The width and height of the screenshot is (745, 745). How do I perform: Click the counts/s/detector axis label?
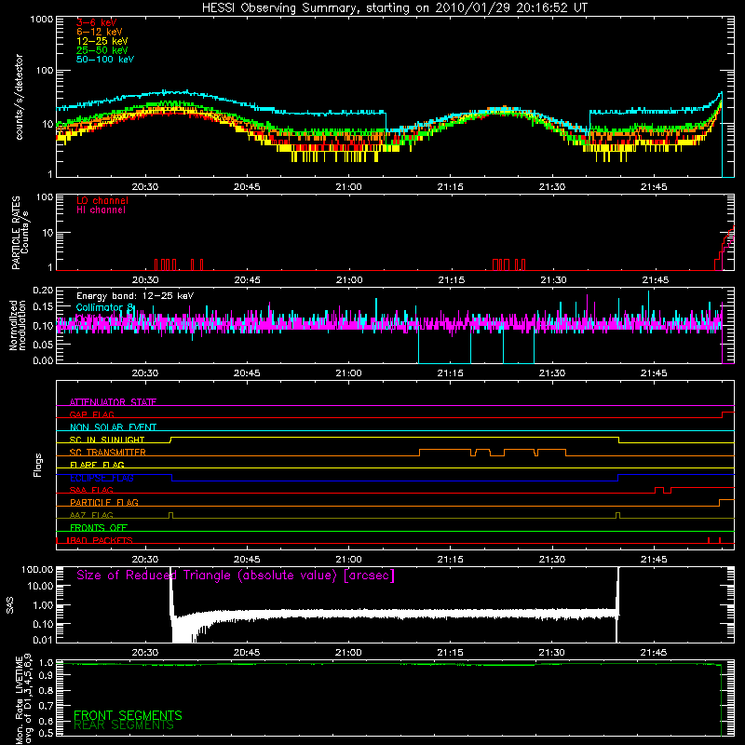pos(19,97)
